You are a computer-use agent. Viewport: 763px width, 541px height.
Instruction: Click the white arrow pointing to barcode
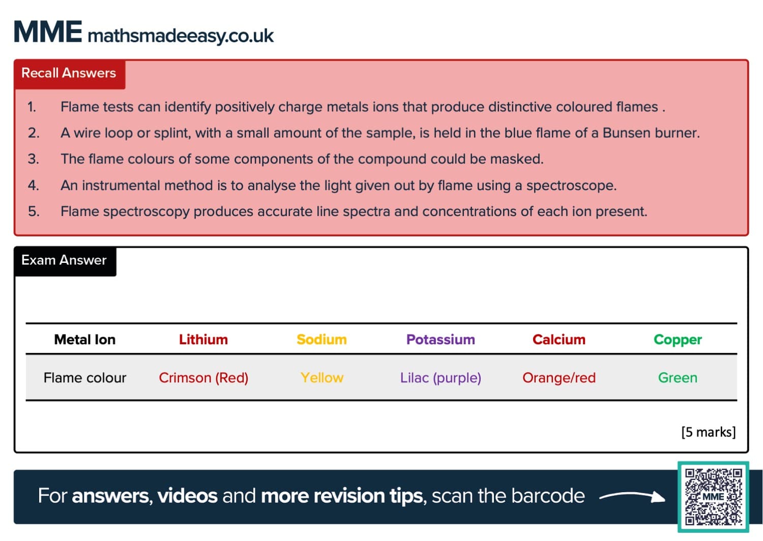(x=632, y=496)
